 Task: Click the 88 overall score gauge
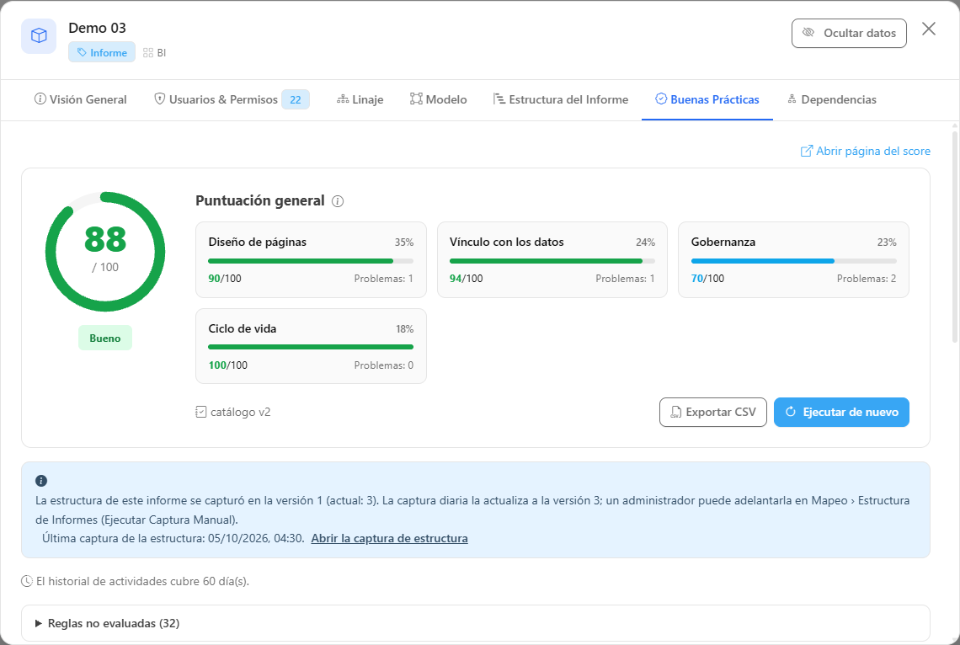point(105,252)
